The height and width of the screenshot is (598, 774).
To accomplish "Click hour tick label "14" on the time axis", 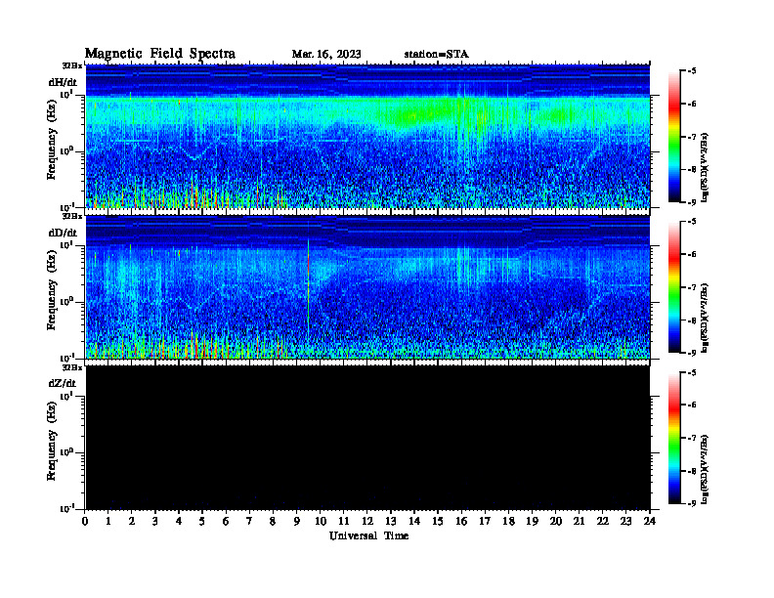I will (x=414, y=521).
